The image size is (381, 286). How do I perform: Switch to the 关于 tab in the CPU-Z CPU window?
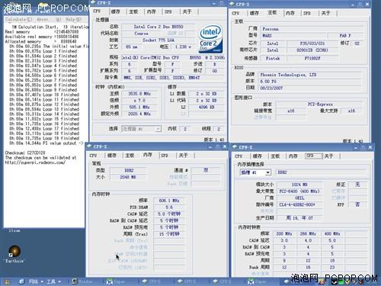[x=187, y=11]
